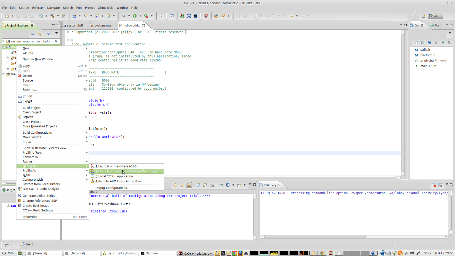455x256 pixels.
Task: Select main() in Outline view
Action: pos(428,66)
